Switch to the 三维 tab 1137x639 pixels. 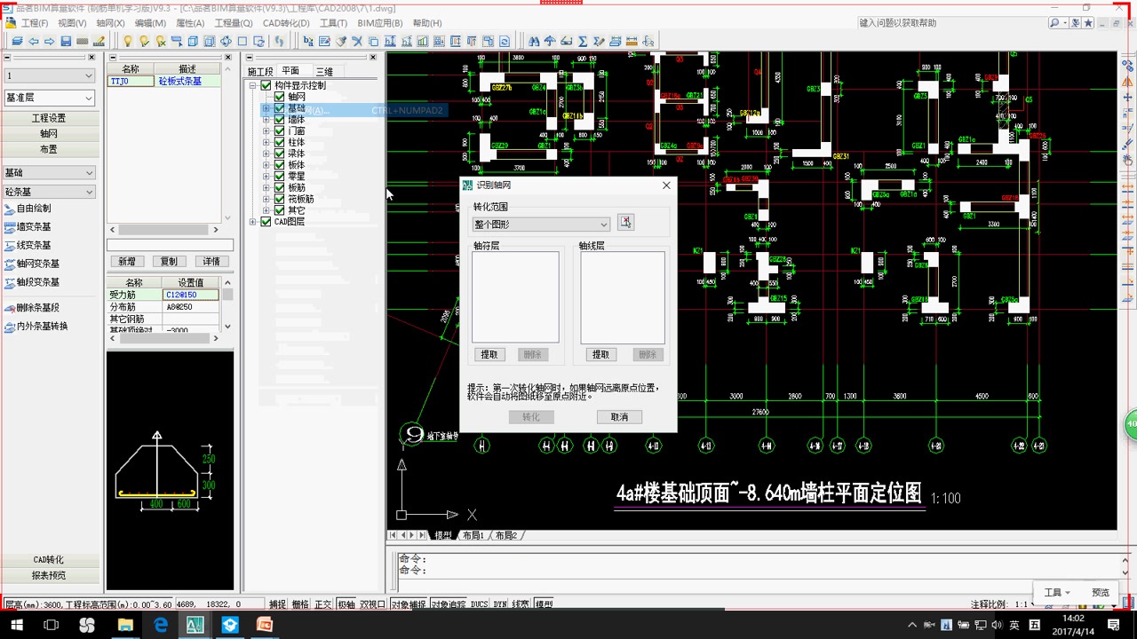tap(324, 72)
